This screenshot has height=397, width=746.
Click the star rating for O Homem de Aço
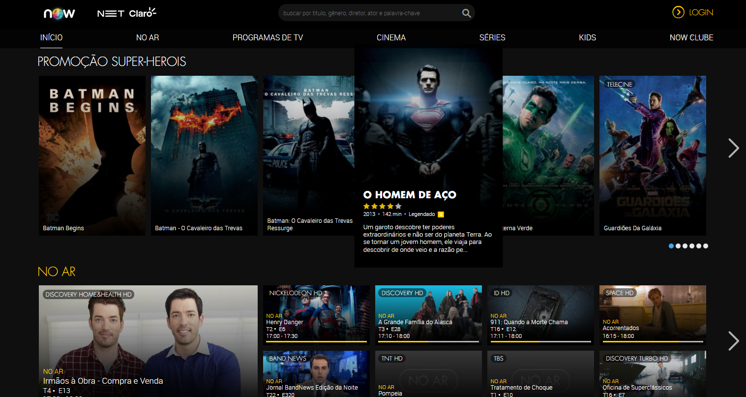point(382,206)
